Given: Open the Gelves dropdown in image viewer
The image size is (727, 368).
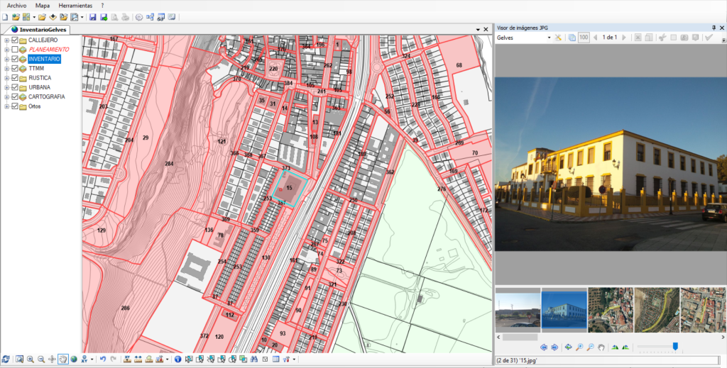Looking at the screenshot, I should [x=549, y=38].
